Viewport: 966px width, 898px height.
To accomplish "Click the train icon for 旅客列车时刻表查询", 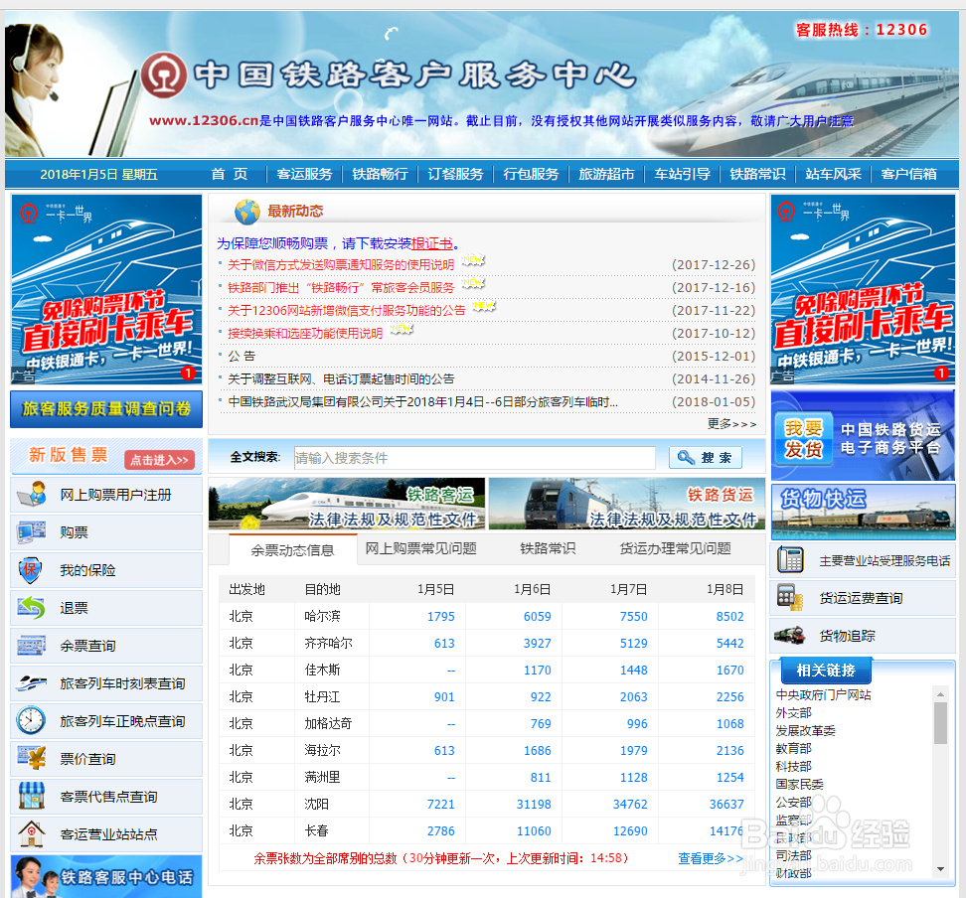I will point(32,683).
